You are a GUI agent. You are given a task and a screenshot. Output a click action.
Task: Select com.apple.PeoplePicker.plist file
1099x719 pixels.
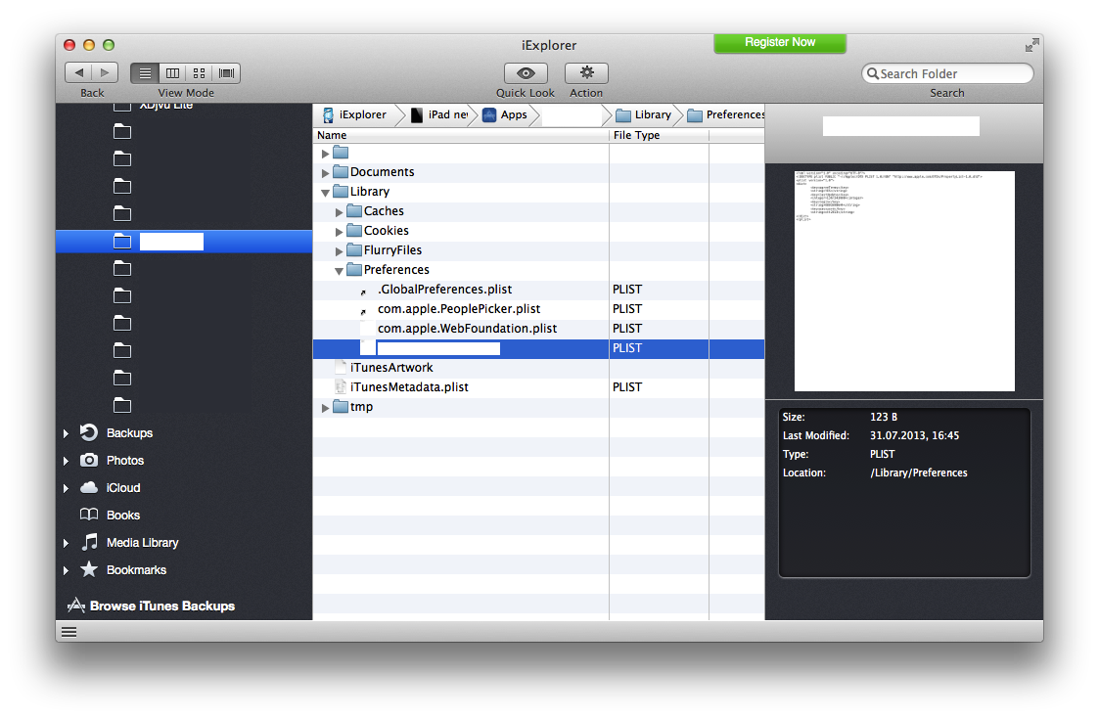point(459,309)
